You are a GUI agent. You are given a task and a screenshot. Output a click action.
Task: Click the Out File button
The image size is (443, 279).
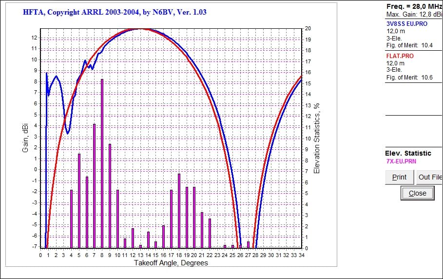coord(430,177)
